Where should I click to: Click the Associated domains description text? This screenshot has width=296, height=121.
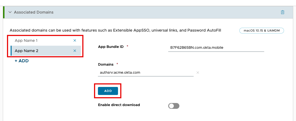coord(115,30)
